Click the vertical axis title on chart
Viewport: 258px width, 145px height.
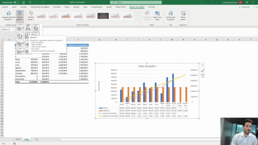click(99, 86)
